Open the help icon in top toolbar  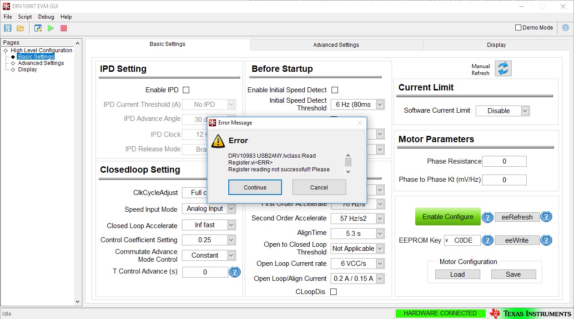[565, 28]
